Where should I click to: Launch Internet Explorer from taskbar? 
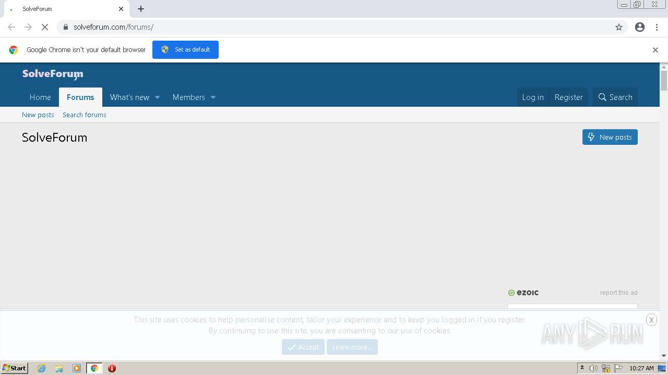point(42,368)
